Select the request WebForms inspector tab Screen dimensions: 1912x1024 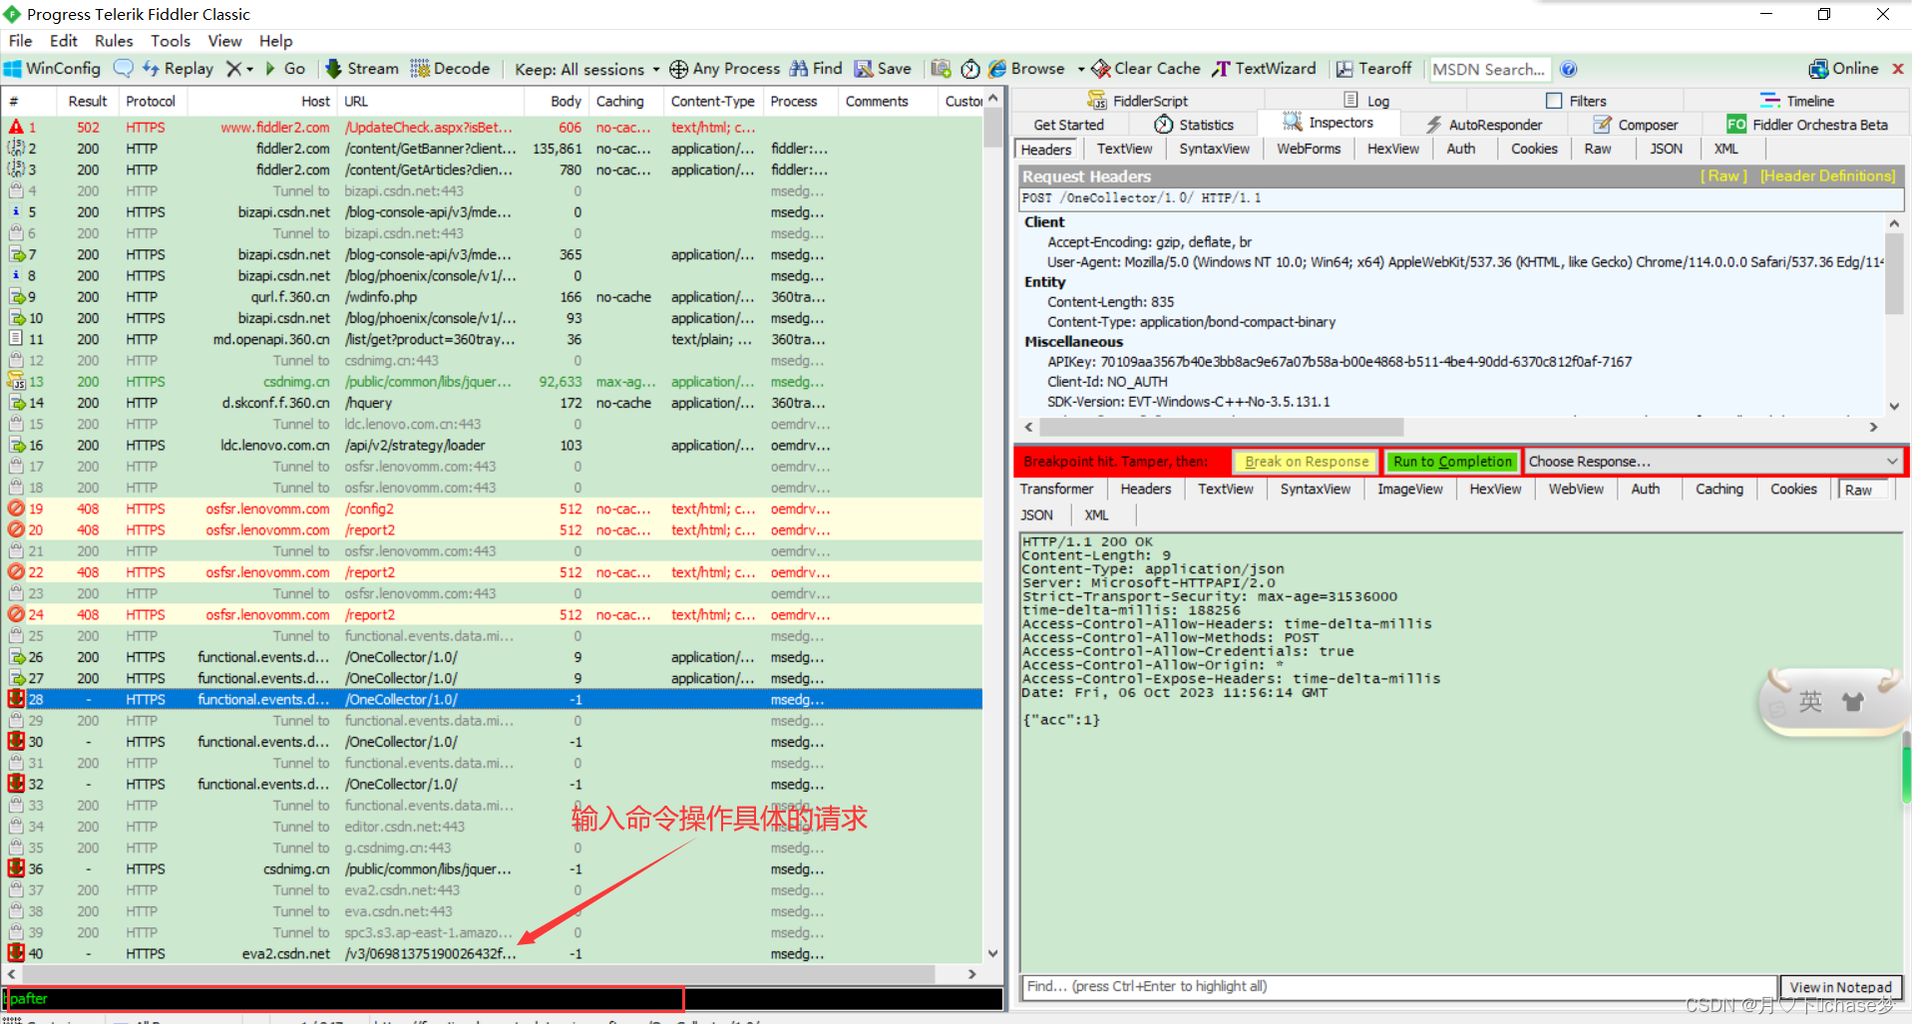tap(1309, 149)
